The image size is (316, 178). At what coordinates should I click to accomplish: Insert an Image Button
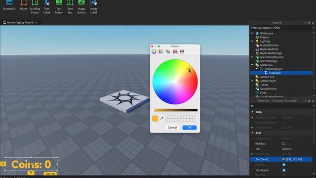pyautogui.click(x=81, y=7)
